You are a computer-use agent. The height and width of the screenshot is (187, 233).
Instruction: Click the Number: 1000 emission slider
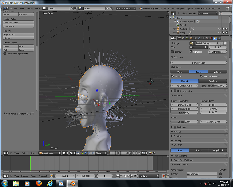pyautogui.click(x=199, y=63)
